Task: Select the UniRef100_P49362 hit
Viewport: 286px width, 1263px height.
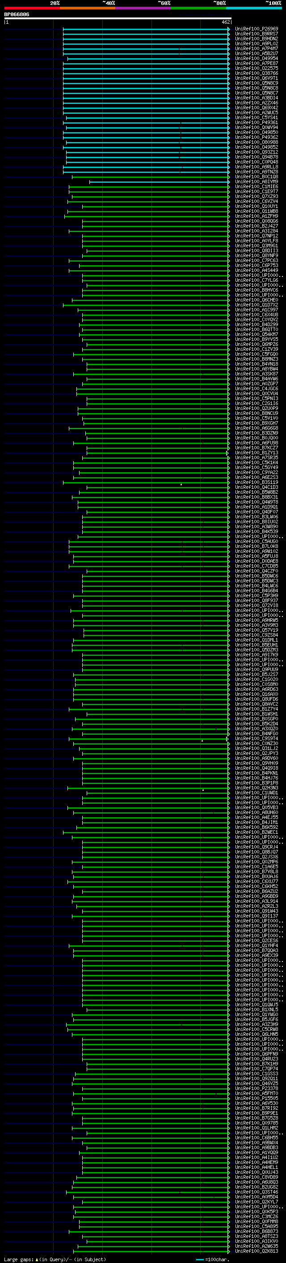Action: click(x=257, y=137)
